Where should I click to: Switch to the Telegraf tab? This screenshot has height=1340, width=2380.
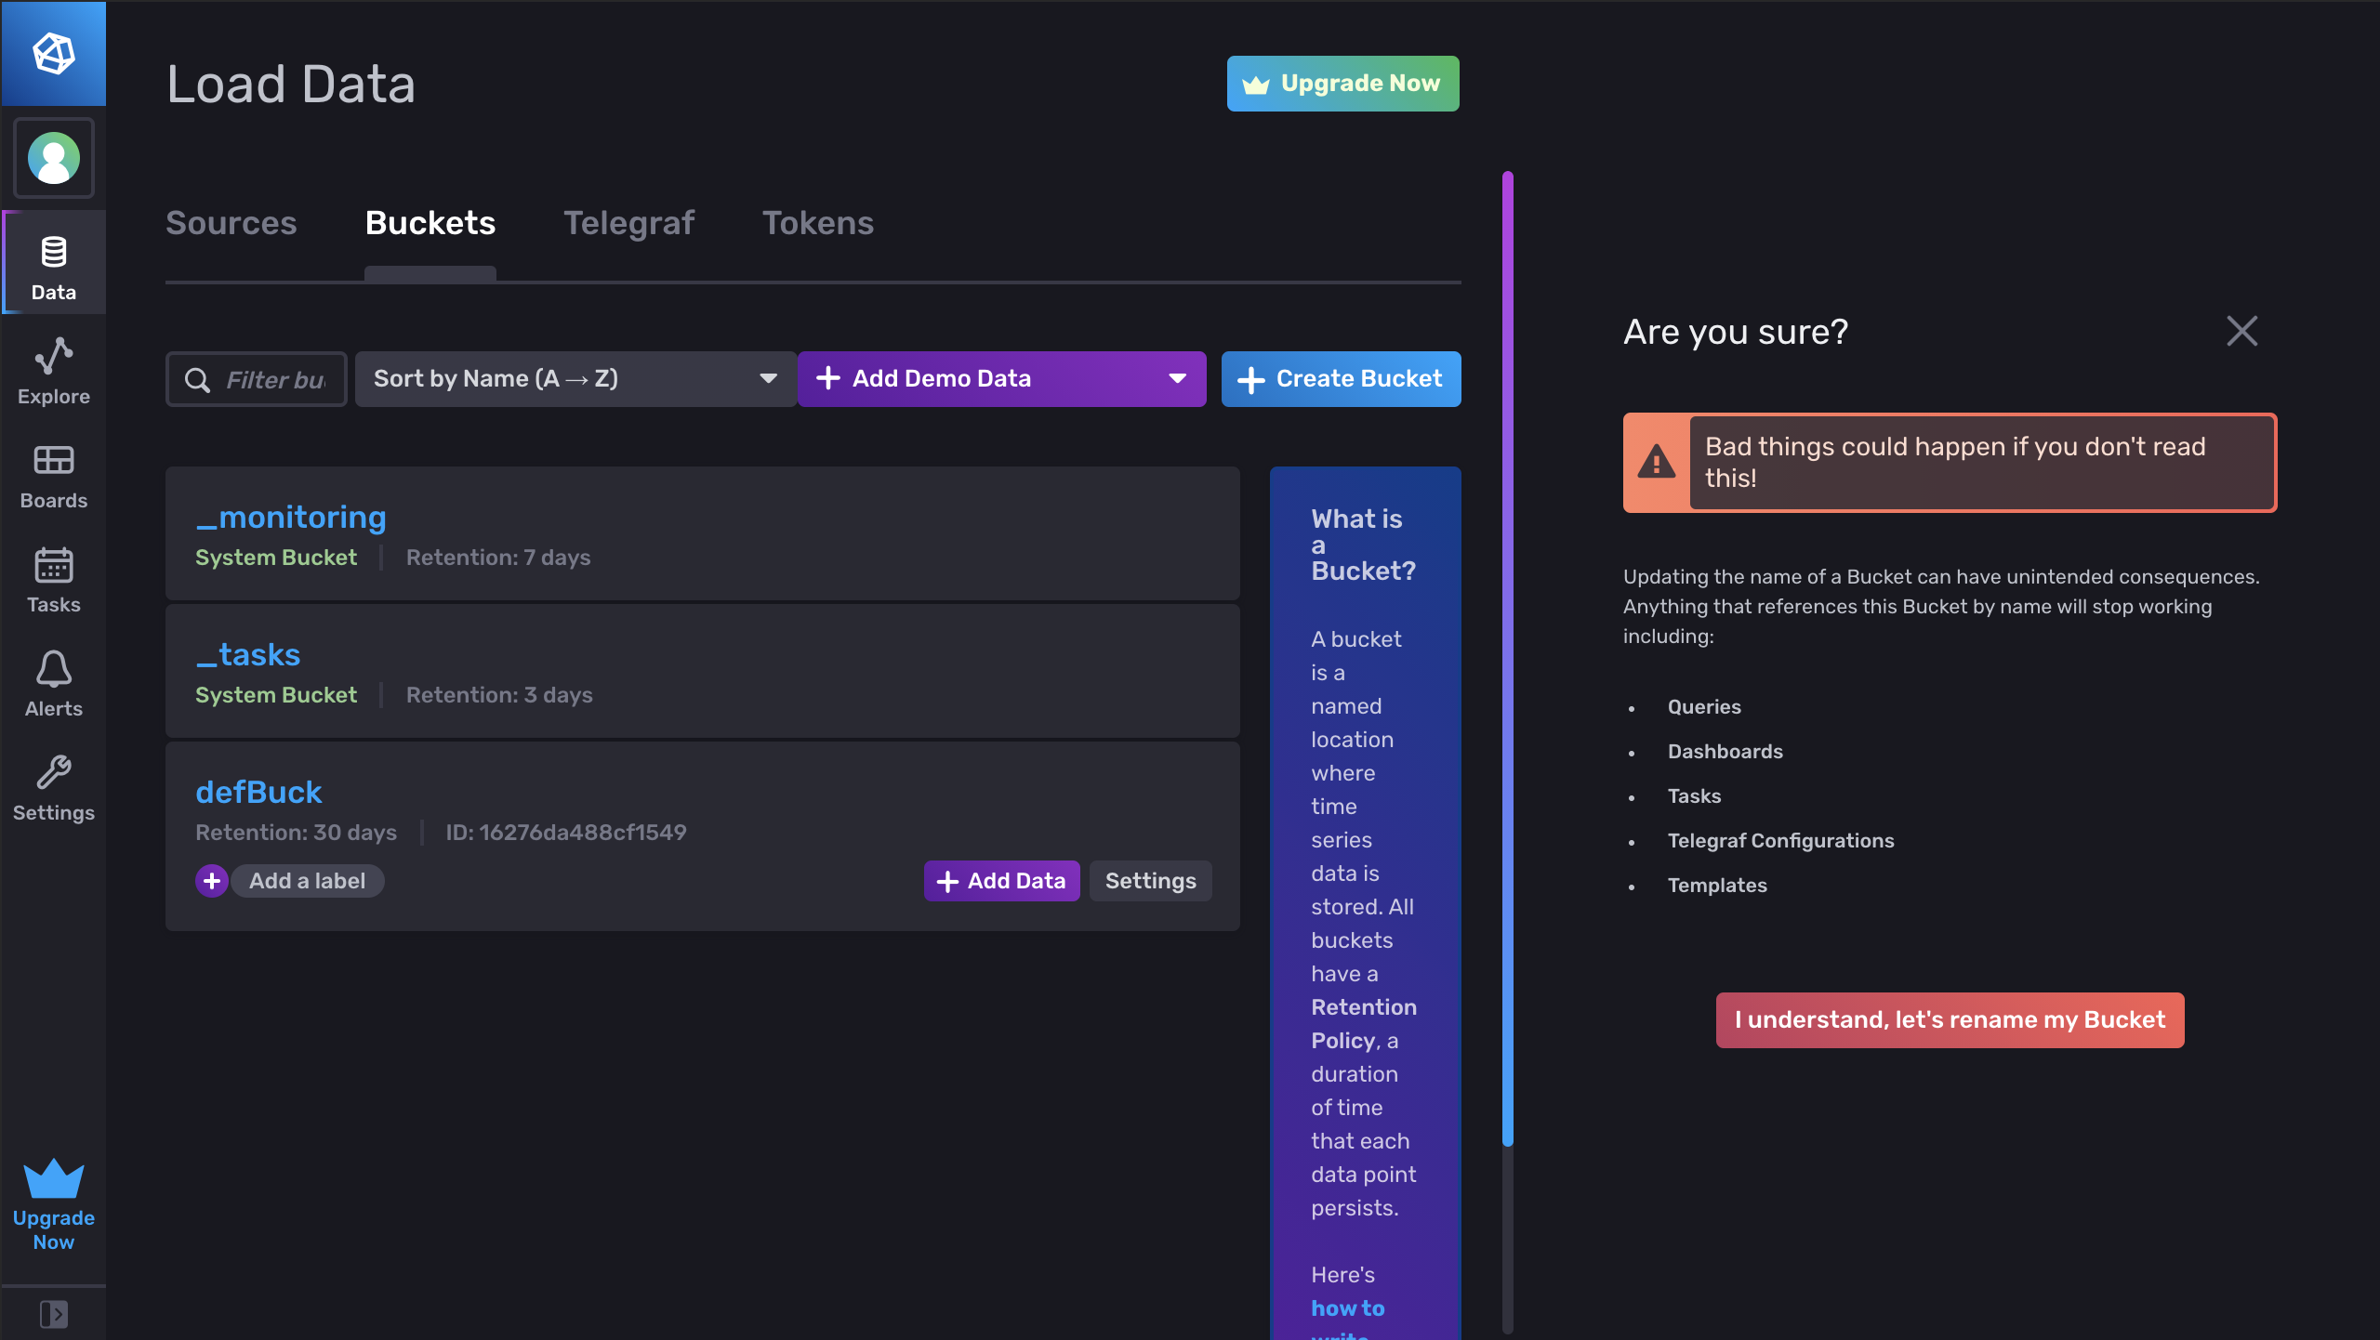628,223
